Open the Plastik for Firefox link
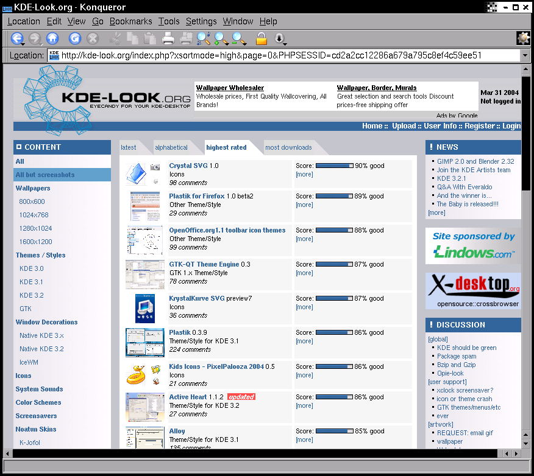This screenshot has width=534, height=476. tap(197, 196)
